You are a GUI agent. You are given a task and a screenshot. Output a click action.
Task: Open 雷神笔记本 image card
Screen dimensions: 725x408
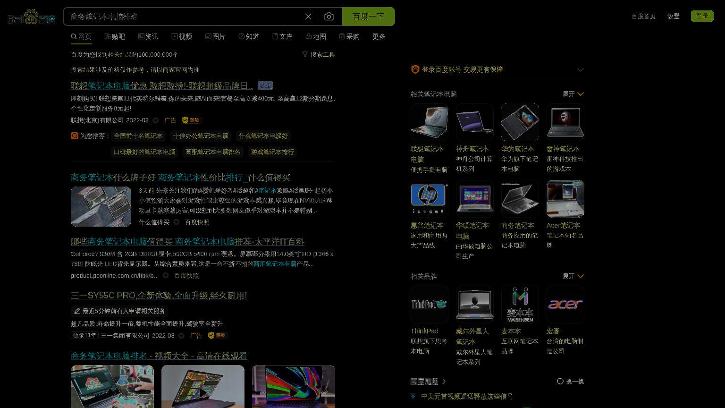pos(565,122)
